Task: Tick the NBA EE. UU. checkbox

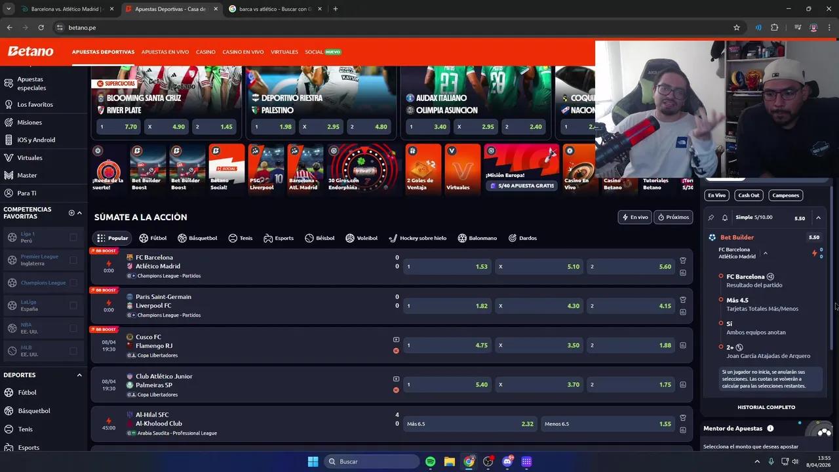Action: pos(73,328)
